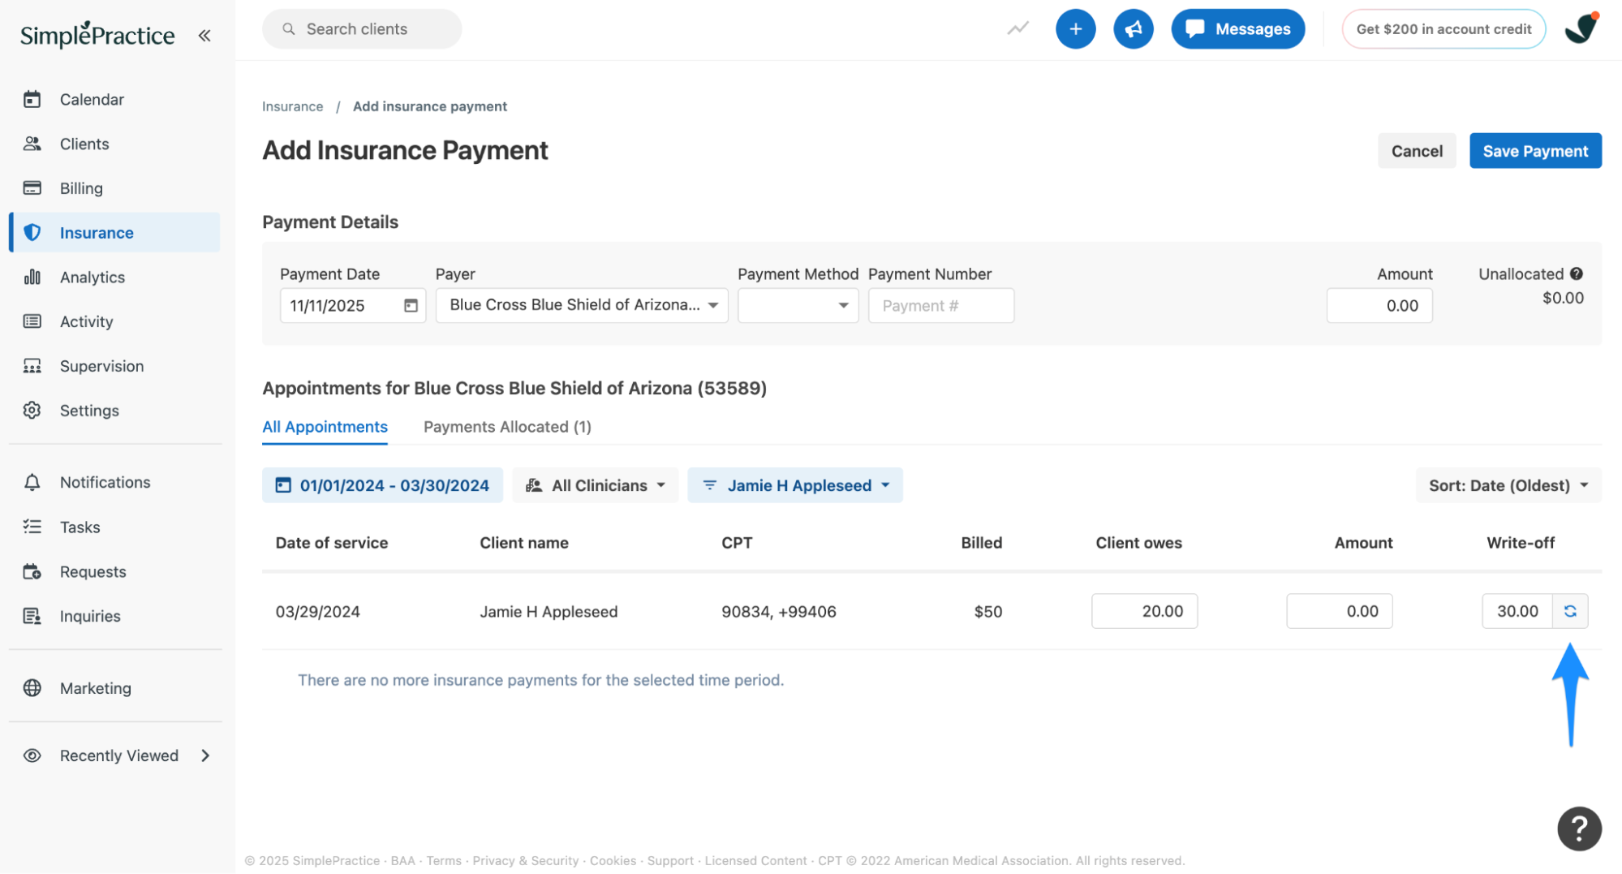Screen dimensions: 1622x874
Task: Open the Terms footer link
Action: click(444, 861)
